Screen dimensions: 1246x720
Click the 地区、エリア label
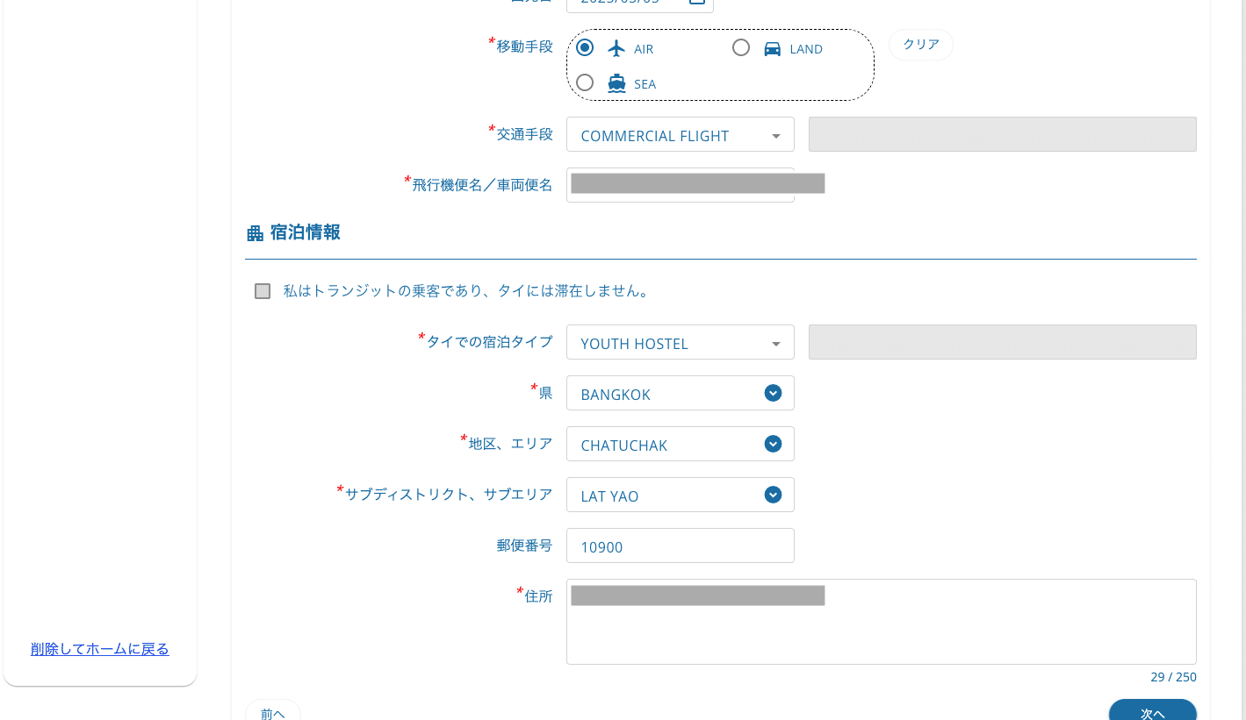pyautogui.click(x=510, y=444)
